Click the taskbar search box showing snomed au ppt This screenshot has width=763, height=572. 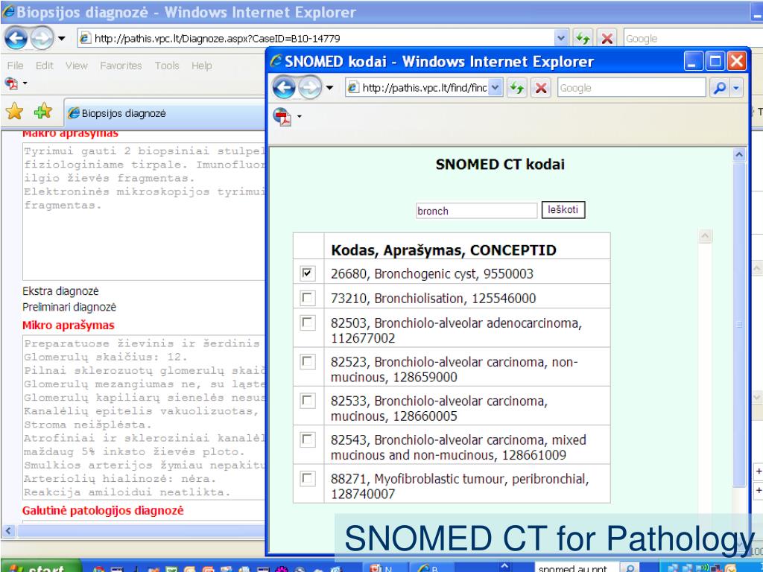577,568
